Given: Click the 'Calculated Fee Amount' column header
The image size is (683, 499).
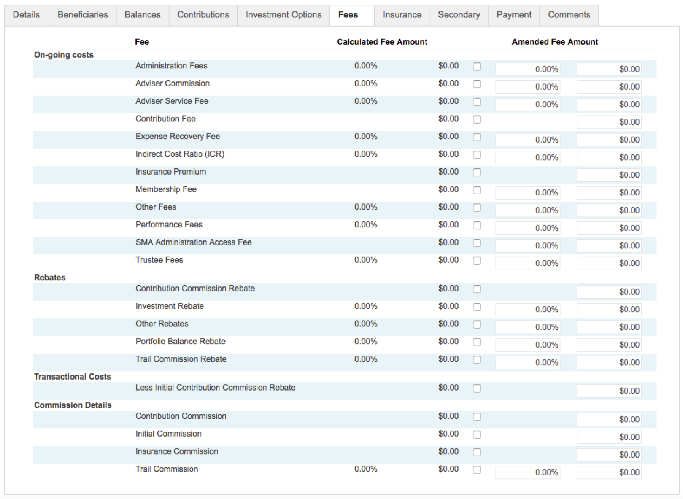Looking at the screenshot, I should coord(382,42).
